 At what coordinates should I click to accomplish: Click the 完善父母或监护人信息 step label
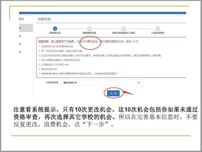pyautogui.click(x=123, y=33)
